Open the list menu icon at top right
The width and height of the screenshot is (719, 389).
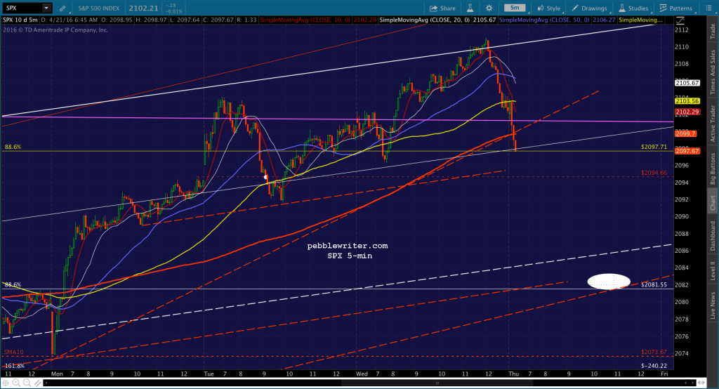coord(709,8)
